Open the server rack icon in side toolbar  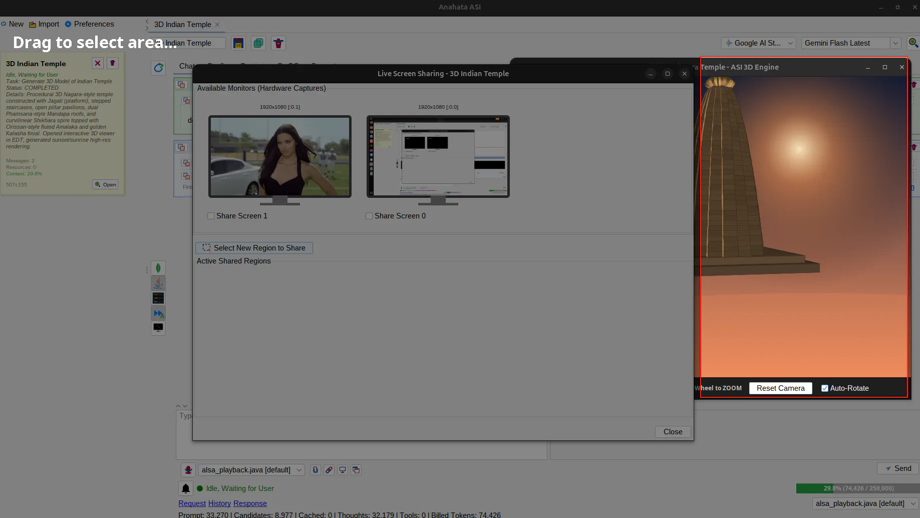pyautogui.click(x=158, y=298)
